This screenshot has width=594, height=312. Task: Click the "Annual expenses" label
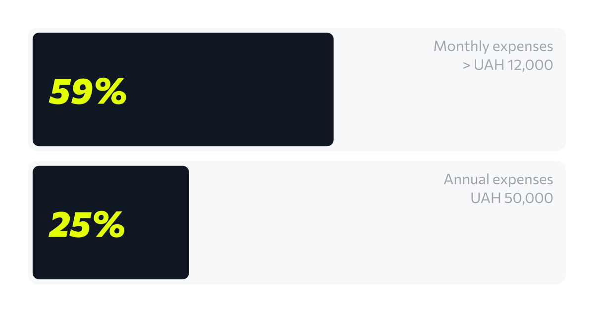point(498,179)
